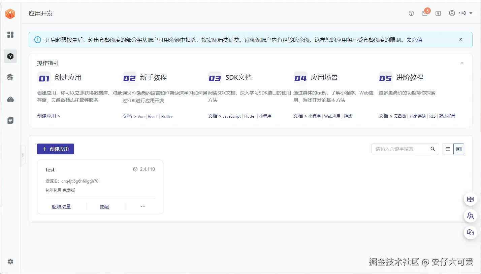Open the lock security icon in sidebar

tap(10, 99)
